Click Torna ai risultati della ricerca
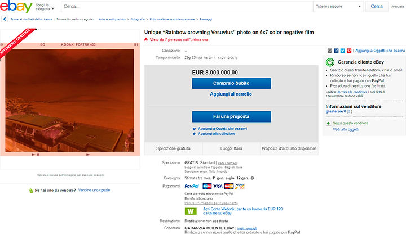Image resolution: width=406 pixels, height=249 pixels. [31, 19]
